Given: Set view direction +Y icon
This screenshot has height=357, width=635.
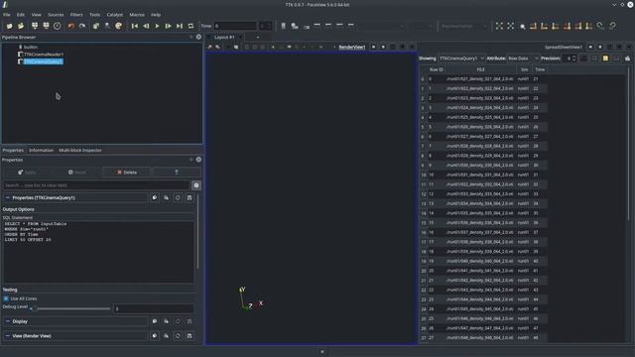Looking at the screenshot, I should coord(556,26).
